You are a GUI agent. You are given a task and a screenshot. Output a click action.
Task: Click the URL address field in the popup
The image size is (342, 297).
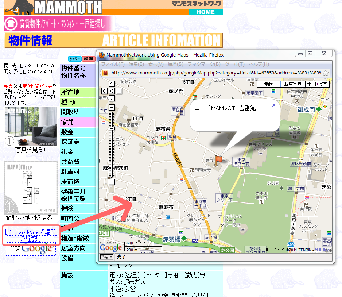216,73
